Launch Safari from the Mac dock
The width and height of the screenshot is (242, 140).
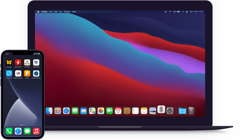pyautogui.click(x=66, y=111)
